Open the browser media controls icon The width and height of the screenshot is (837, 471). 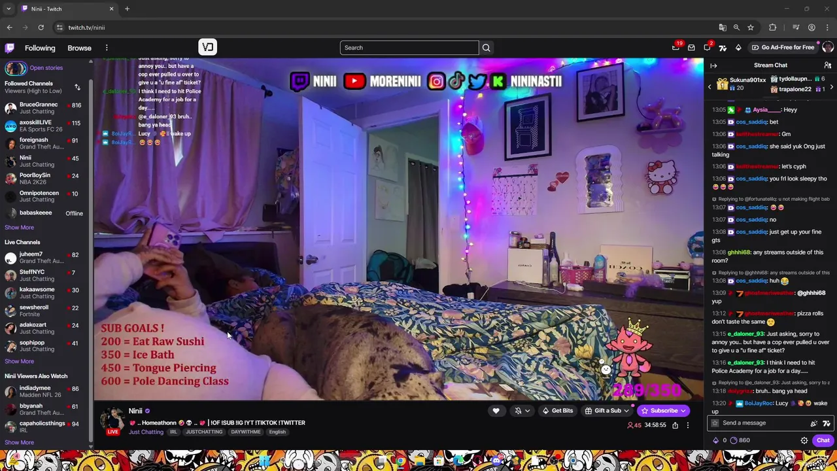coord(796,27)
